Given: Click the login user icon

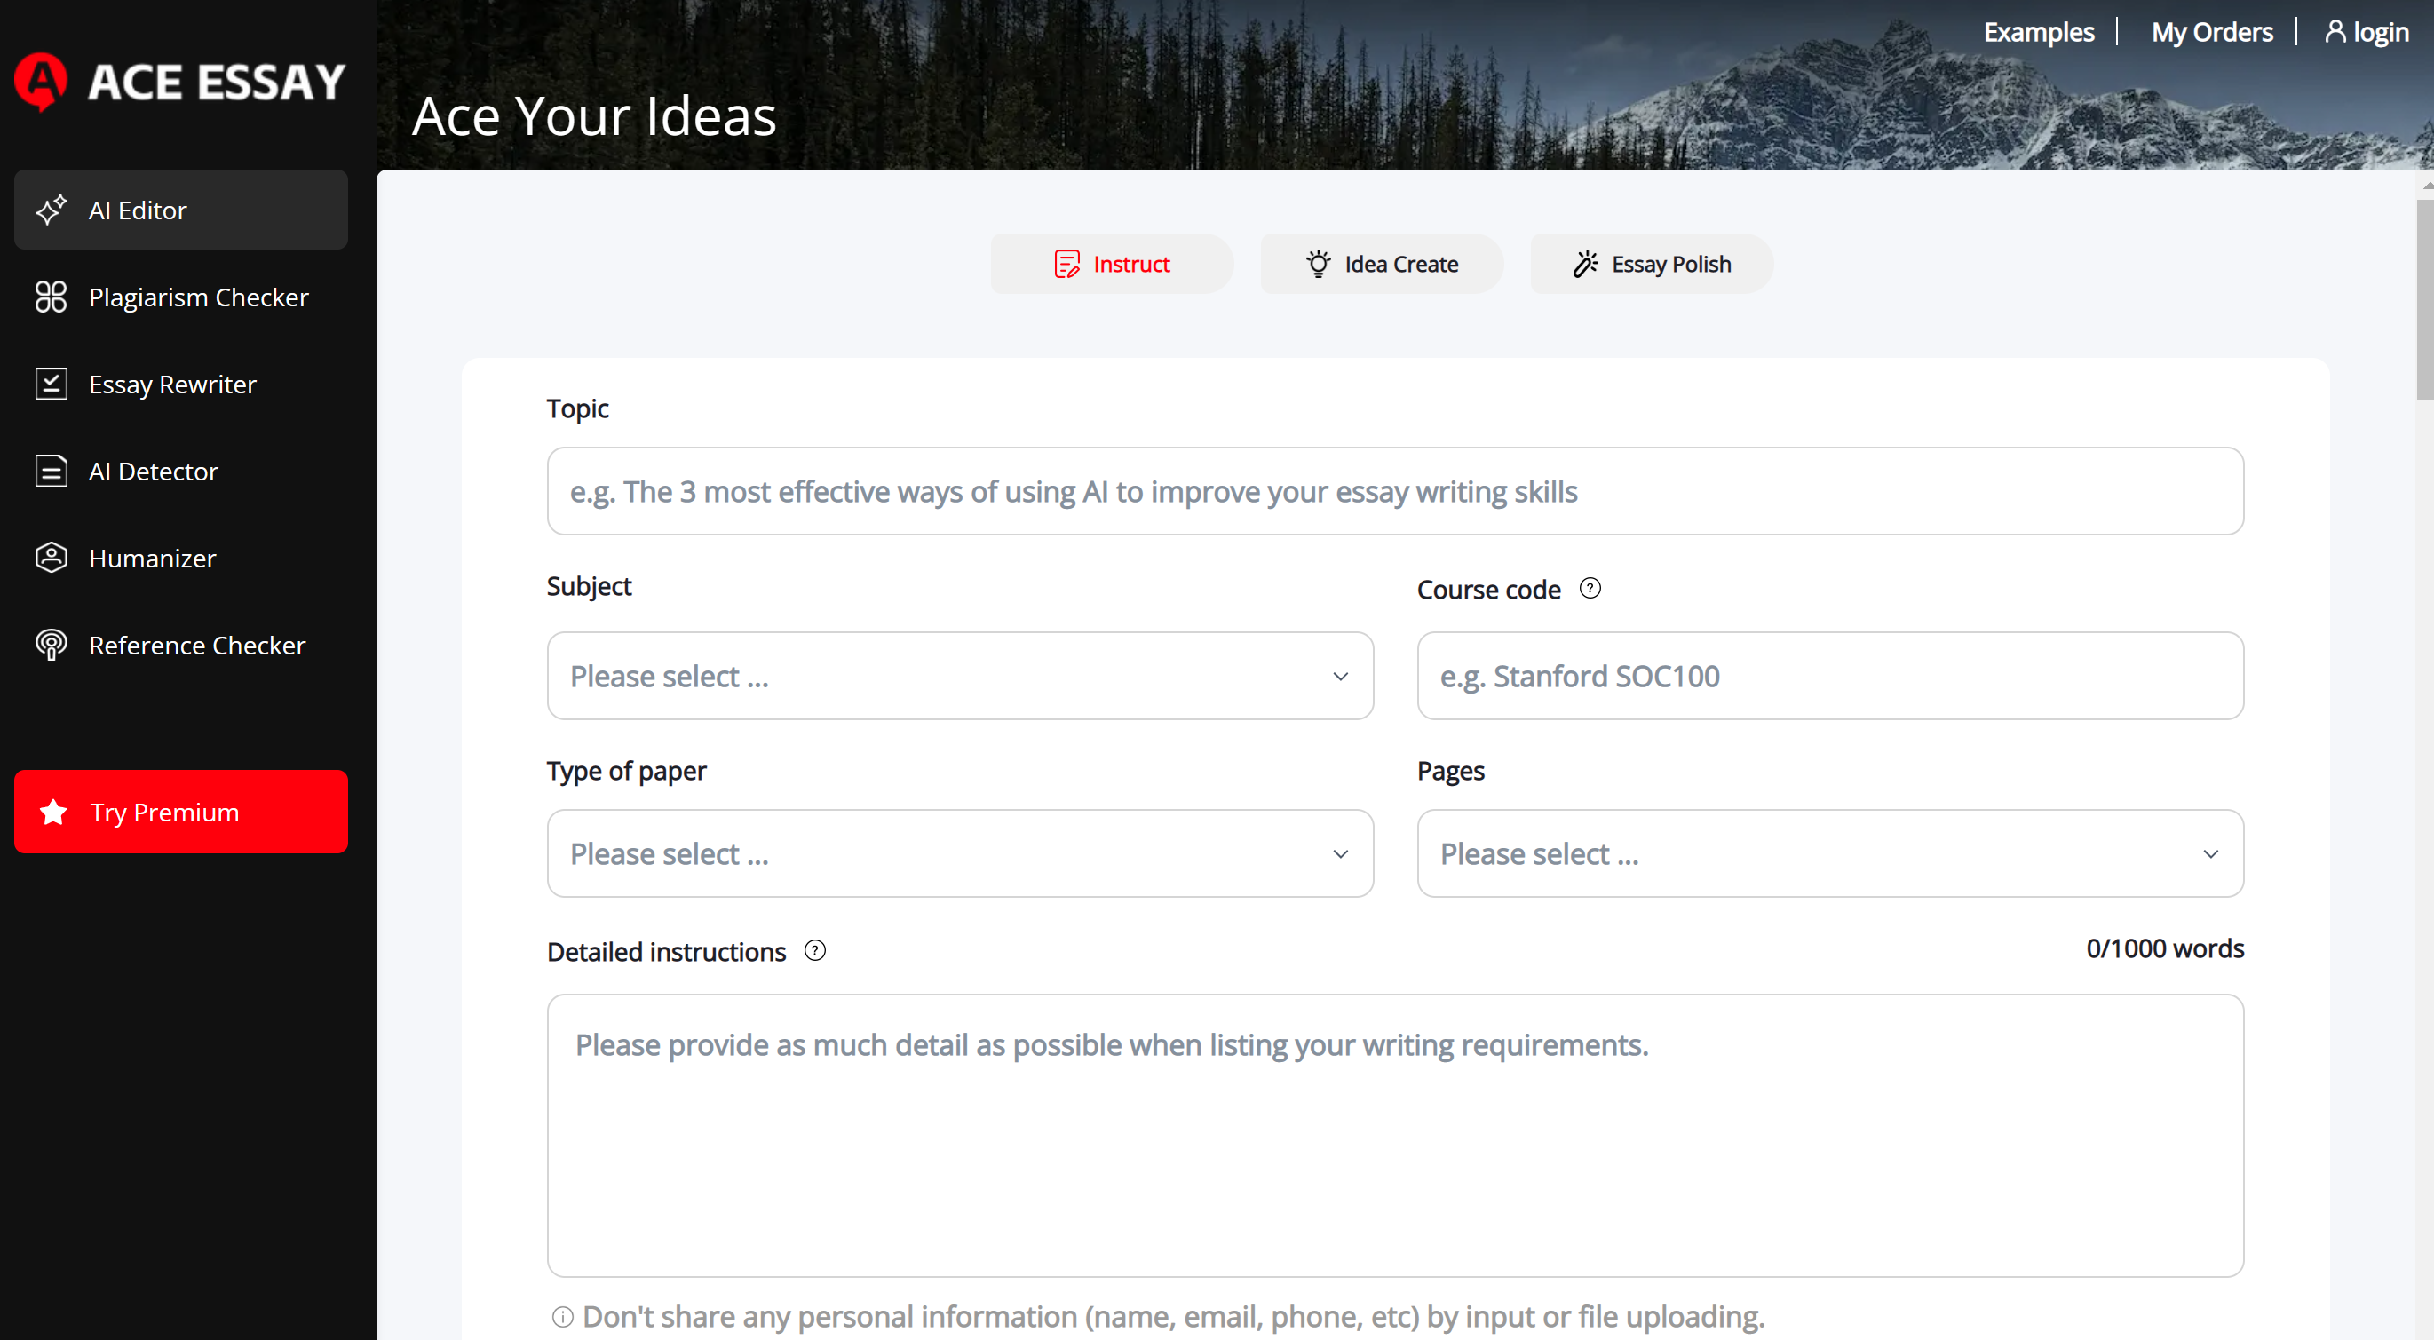Looking at the screenshot, I should click(x=2335, y=31).
